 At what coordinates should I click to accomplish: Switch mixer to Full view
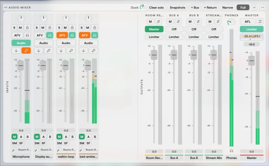click(243, 8)
